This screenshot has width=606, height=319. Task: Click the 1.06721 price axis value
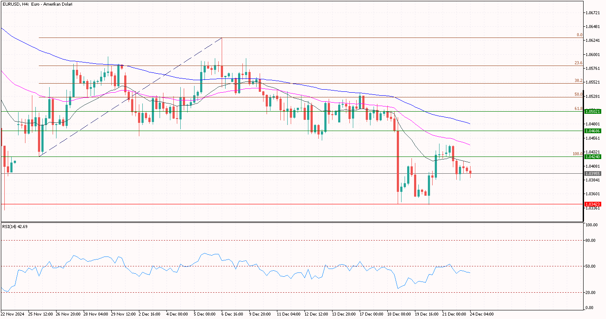click(x=592, y=13)
